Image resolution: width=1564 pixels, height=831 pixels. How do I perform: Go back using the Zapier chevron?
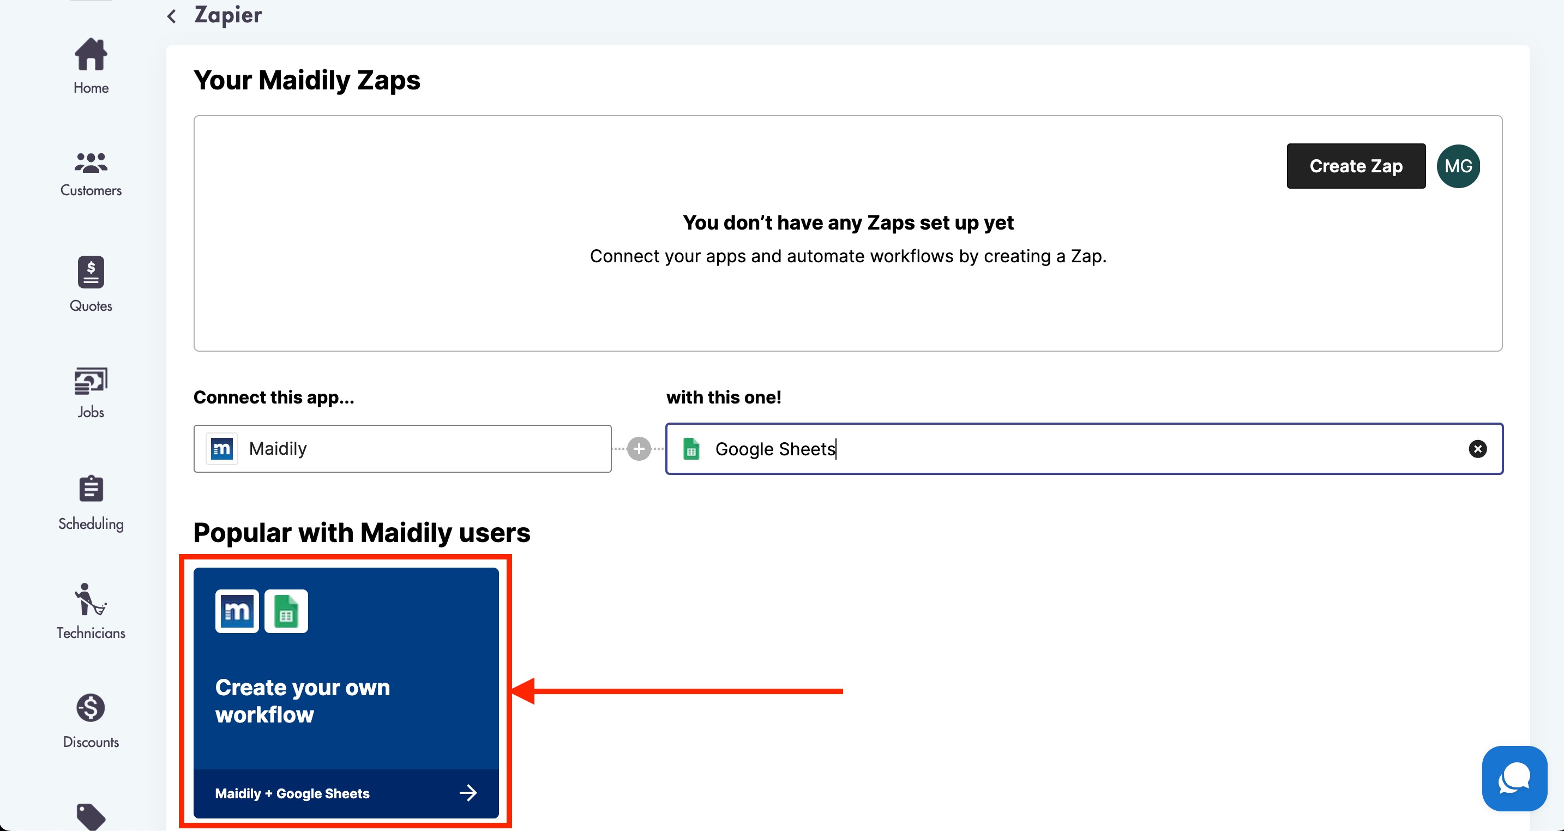(x=172, y=16)
